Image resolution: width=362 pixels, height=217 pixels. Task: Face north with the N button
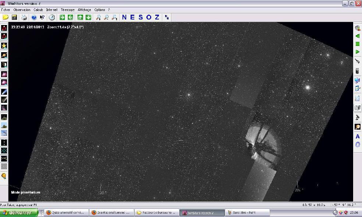coord(124,17)
